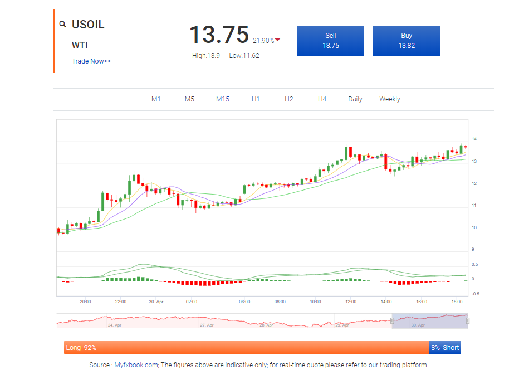Screen dimensions: 524x379
Task: Click the right handle of the range selector
Action: (468, 320)
